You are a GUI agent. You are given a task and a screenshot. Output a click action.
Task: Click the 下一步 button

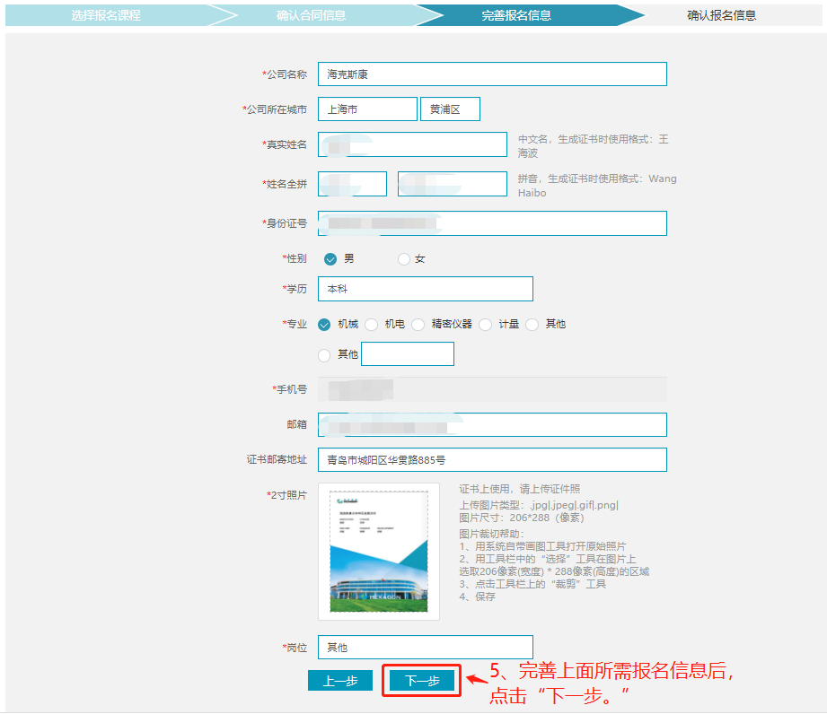click(x=422, y=681)
